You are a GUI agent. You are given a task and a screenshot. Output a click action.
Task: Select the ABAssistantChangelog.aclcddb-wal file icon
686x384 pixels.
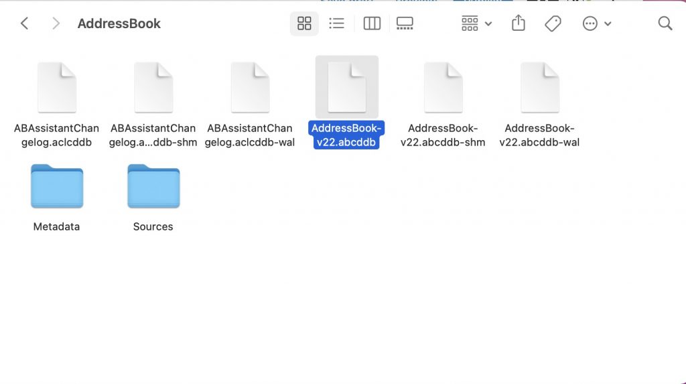(251, 87)
